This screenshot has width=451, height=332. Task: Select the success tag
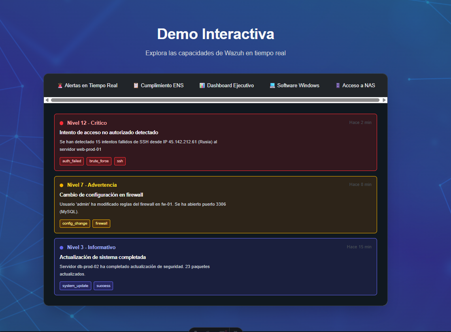(103, 286)
